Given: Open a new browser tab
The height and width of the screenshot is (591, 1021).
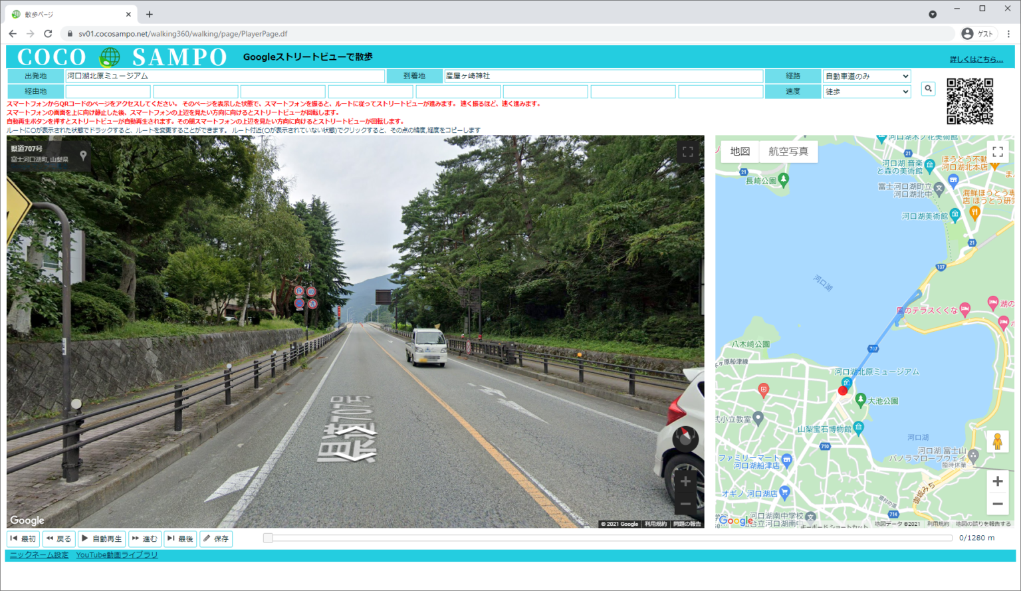Looking at the screenshot, I should (x=149, y=14).
